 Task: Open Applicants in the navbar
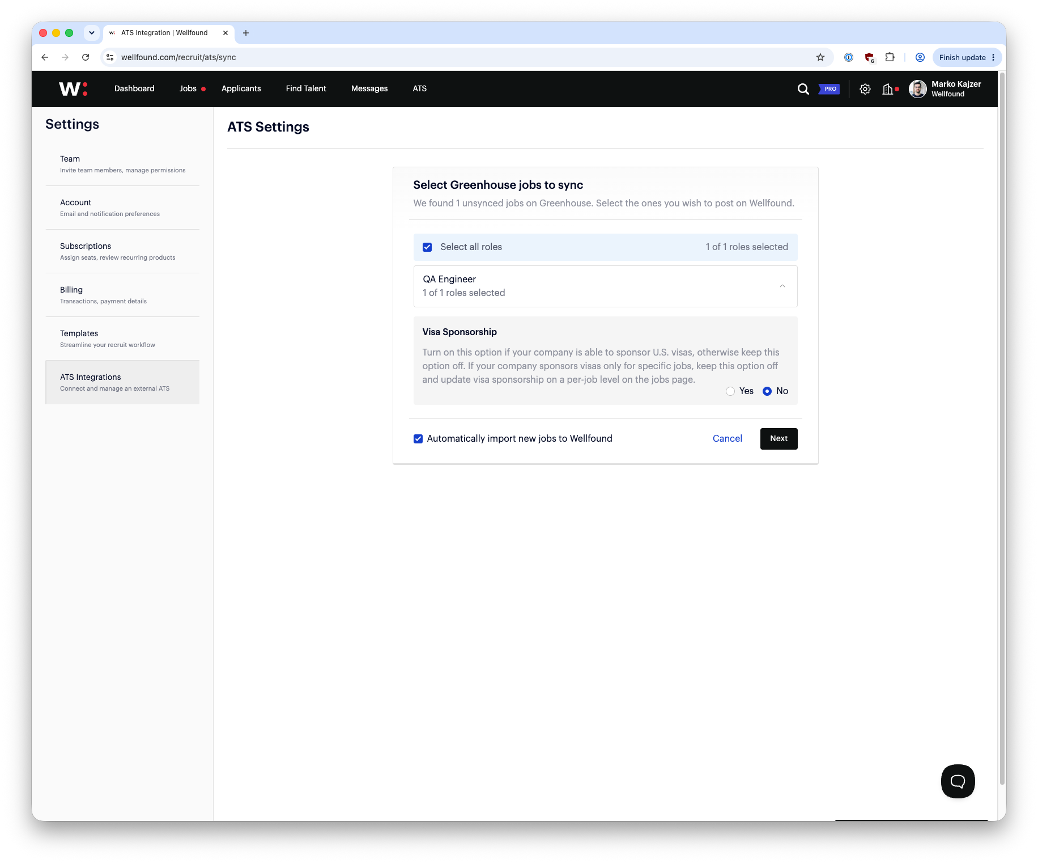(241, 88)
